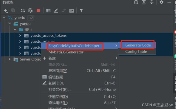Click the collapse all icon in header
The width and height of the screenshot is (176, 109).
pyautogui.click(x=152, y=2)
